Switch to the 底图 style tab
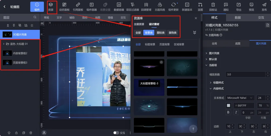Screen dimensions: 271x136 tap(238, 44)
